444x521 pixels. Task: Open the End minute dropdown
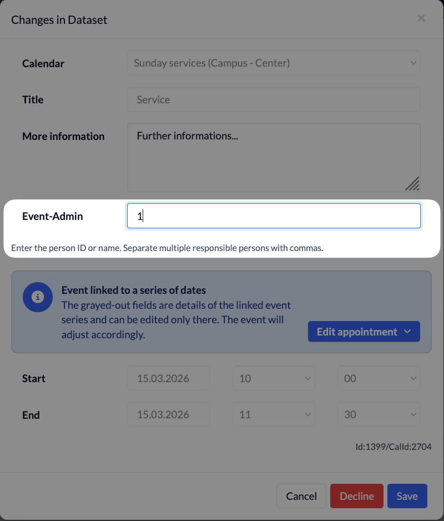379,414
